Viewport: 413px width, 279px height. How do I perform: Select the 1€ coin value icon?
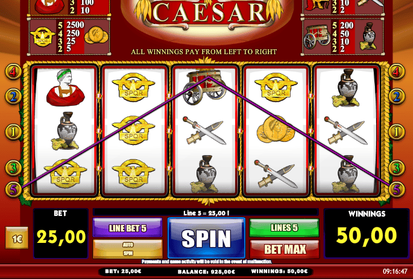click(x=17, y=238)
